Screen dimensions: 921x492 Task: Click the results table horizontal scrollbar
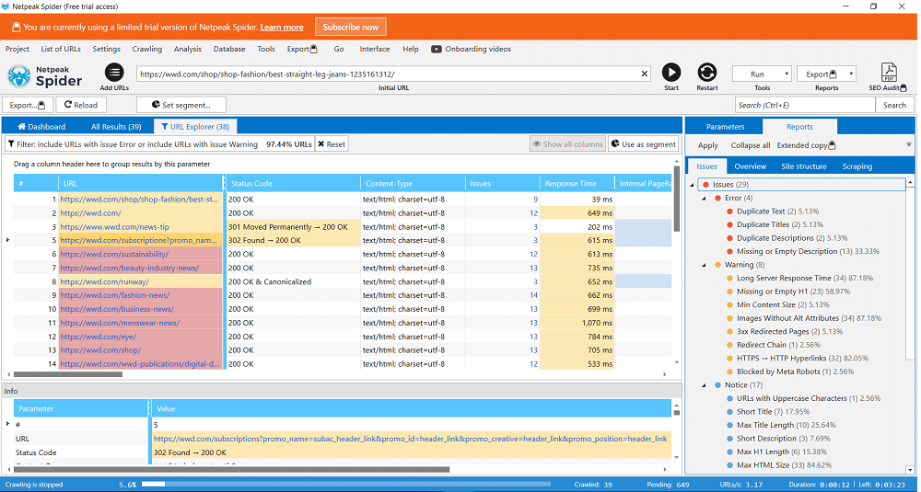point(68,374)
